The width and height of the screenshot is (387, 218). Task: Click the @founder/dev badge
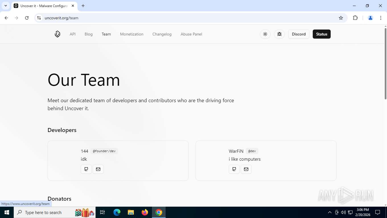click(104, 151)
